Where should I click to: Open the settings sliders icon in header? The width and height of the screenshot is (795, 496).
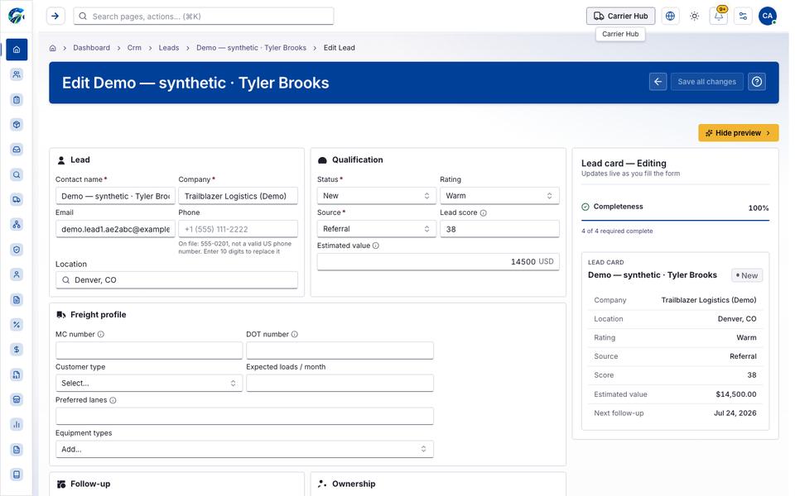(x=743, y=16)
